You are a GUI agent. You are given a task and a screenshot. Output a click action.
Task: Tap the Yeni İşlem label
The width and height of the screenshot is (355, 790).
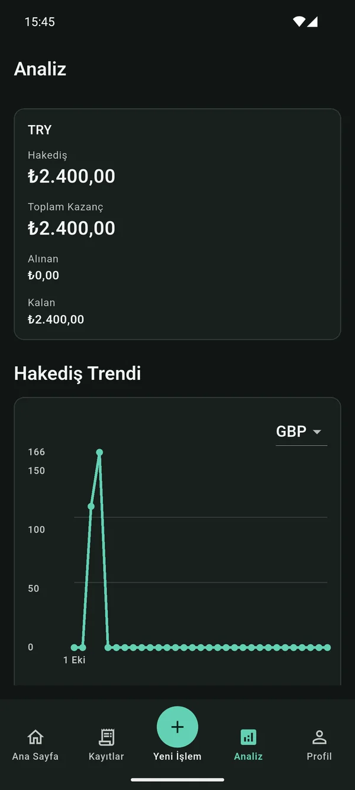(x=177, y=756)
